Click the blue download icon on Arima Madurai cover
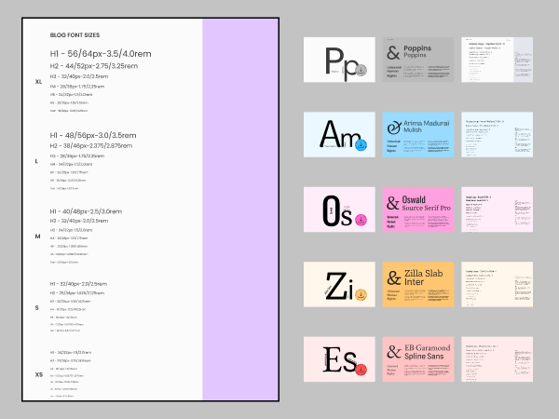The height and width of the screenshot is (419, 559). click(x=361, y=145)
